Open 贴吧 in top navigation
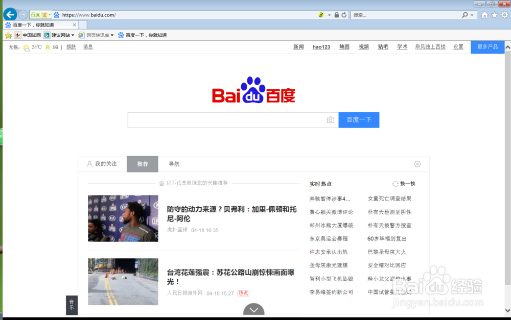 pos(383,47)
